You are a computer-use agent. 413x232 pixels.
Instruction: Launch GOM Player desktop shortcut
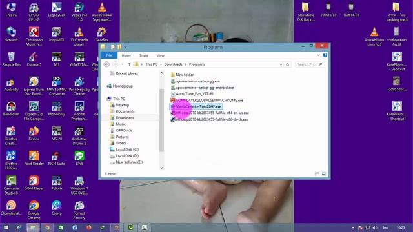[34, 183]
